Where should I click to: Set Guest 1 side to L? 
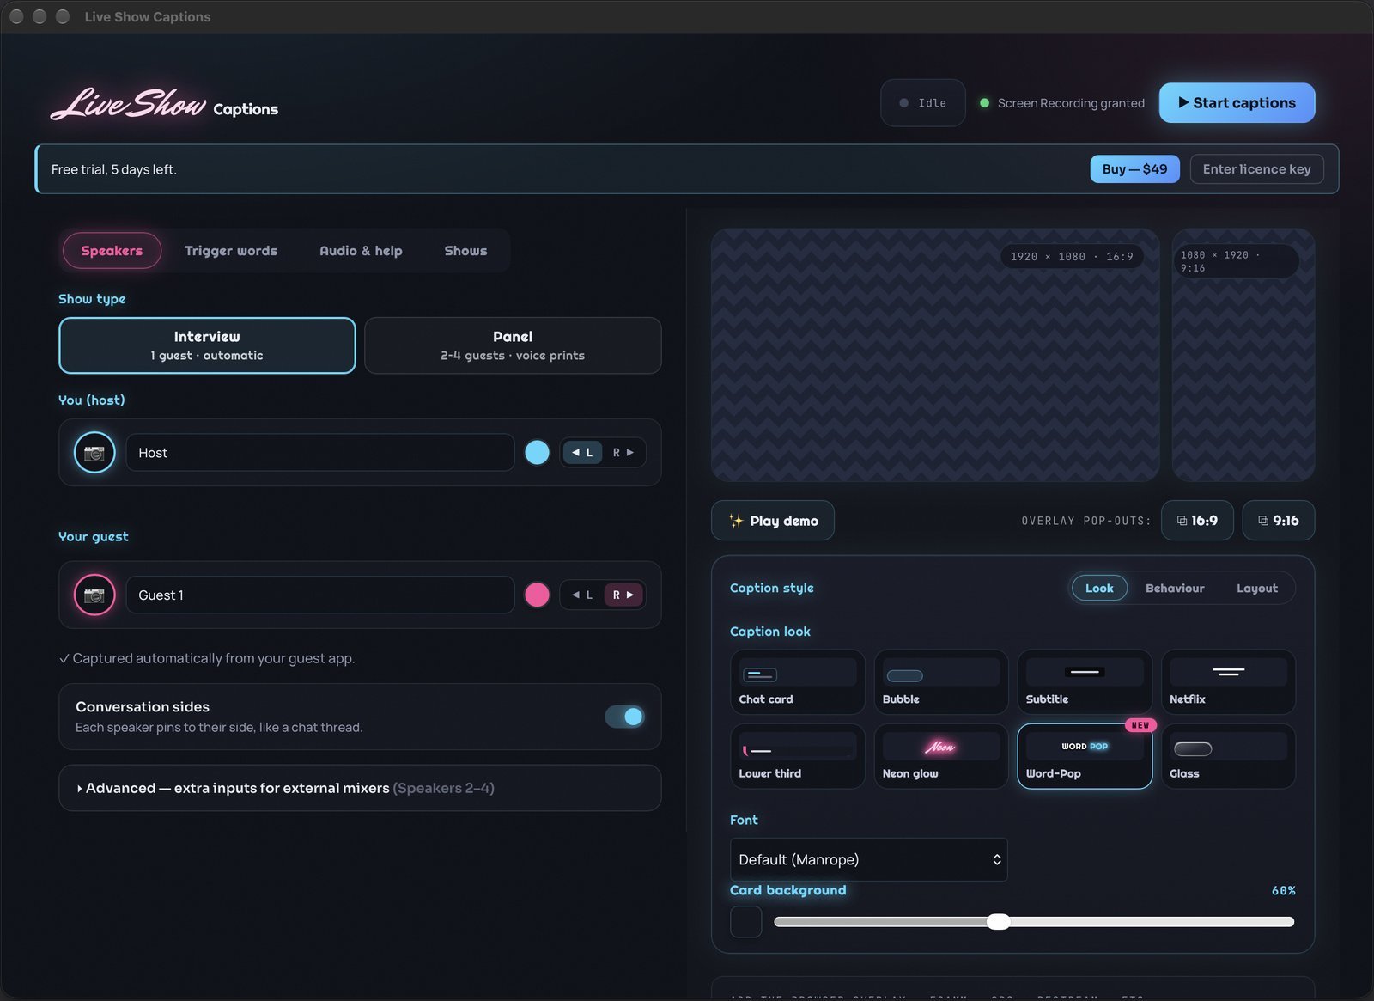[582, 595]
